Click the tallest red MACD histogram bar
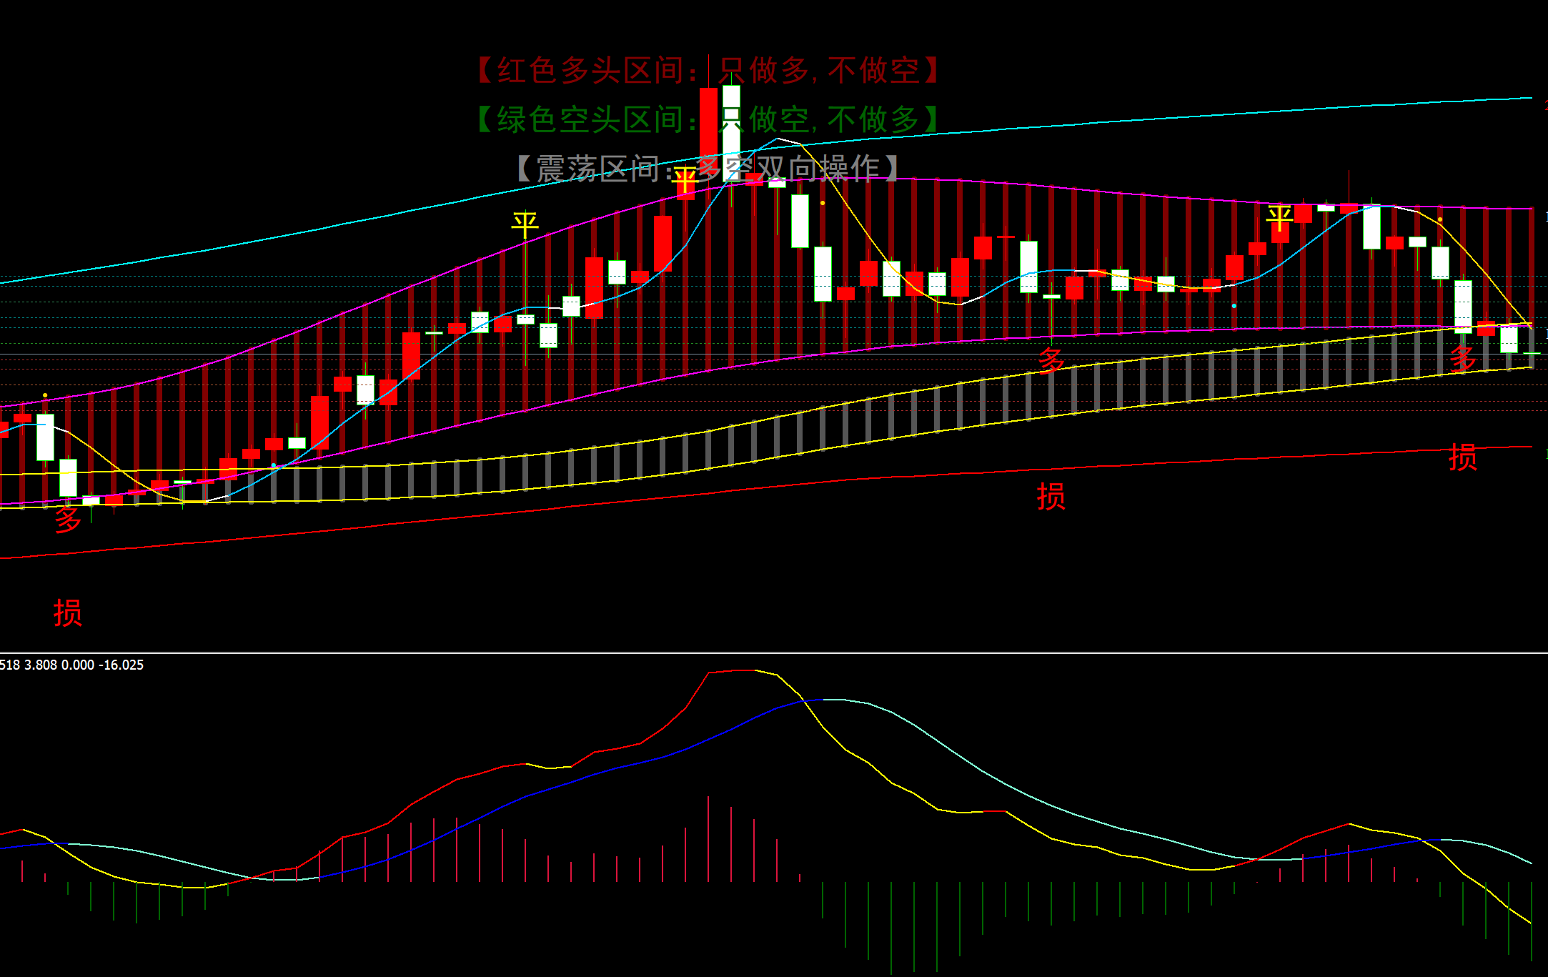Image resolution: width=1548 pixels, height=977 pixels. [708, 838]
